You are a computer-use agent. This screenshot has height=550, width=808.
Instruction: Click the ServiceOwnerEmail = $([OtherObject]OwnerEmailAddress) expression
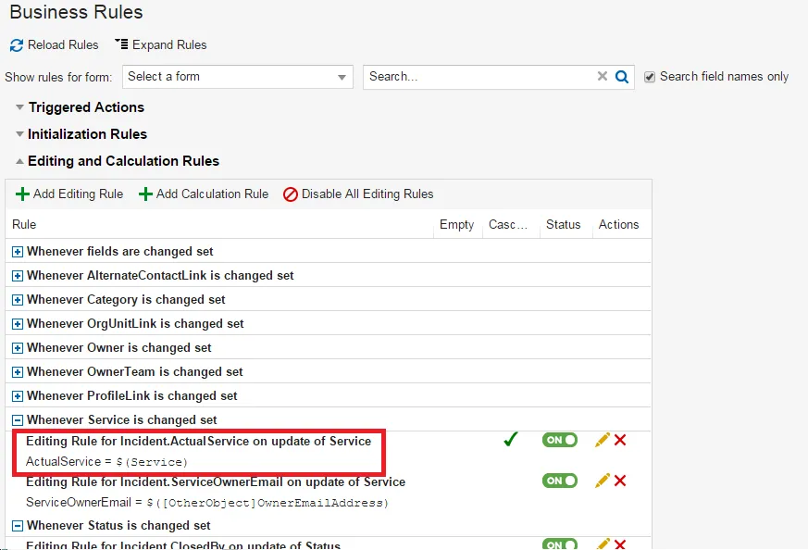(x=207, y=503)
